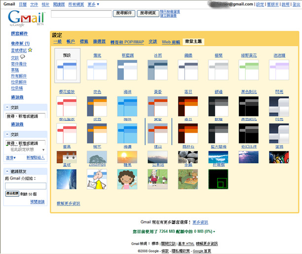Open the 說明 help link
This screenshot has height=254, width=302.
tap(285, 4)
